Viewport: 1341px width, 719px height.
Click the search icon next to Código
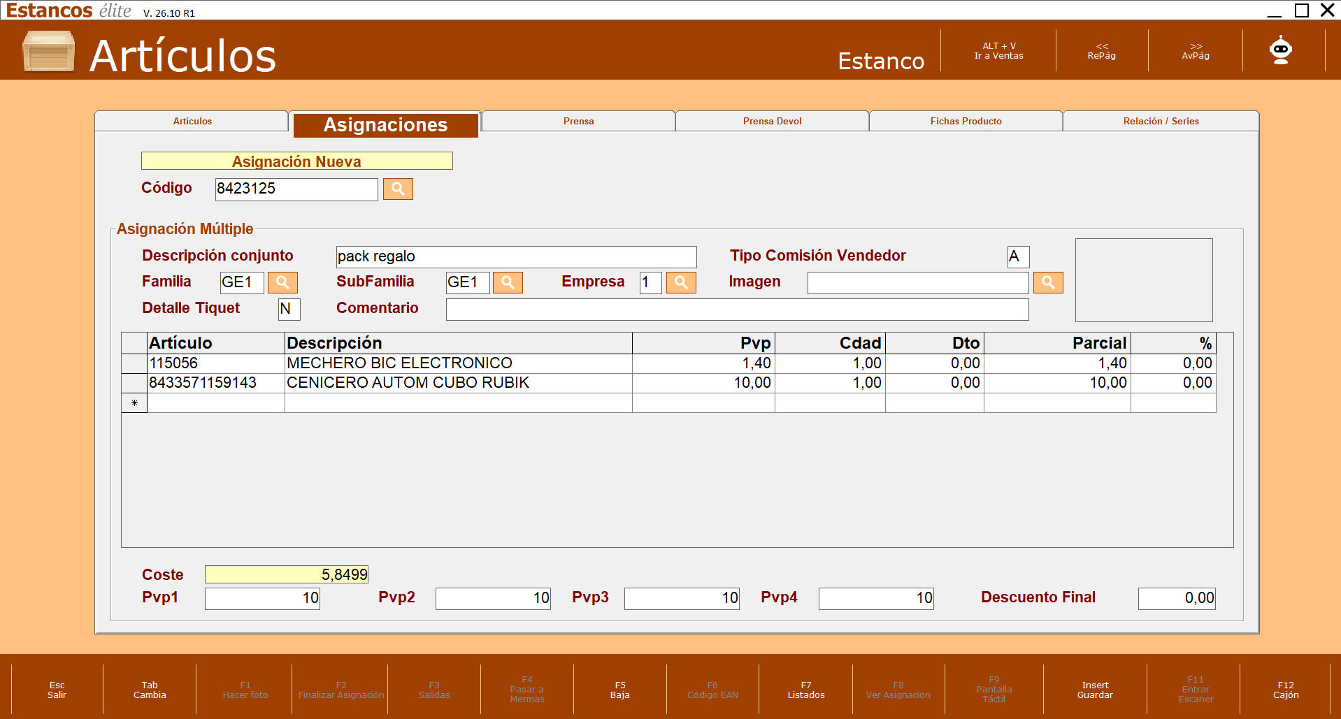(398, 189)
